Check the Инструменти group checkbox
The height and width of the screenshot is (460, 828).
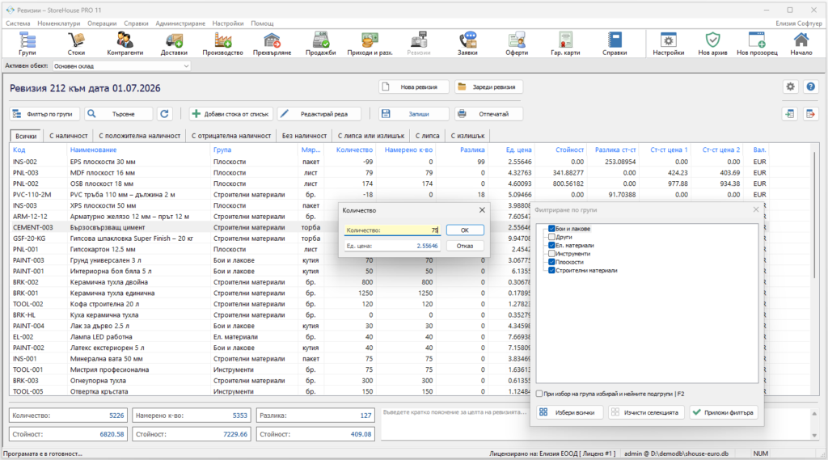tap(551, 254)
